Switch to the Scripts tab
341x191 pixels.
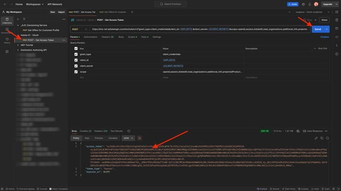pos(132,37)
